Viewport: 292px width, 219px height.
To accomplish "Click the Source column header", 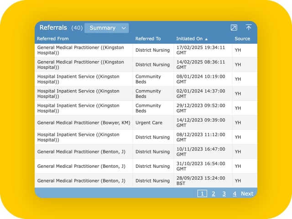I will coord(242,39).
